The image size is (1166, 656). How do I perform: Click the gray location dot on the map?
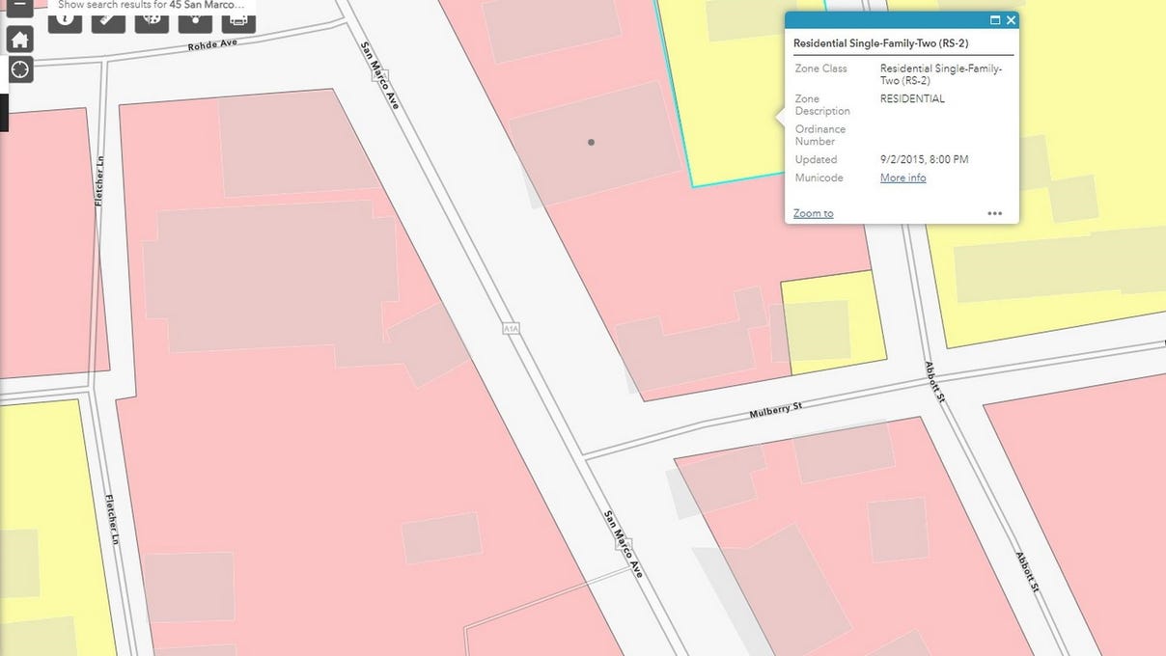(x=591, y=143)
